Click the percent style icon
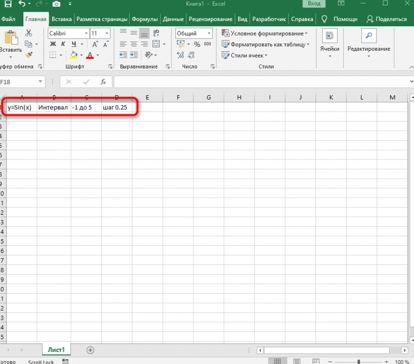Screen dimensions: 414x364 coord(197,44)
